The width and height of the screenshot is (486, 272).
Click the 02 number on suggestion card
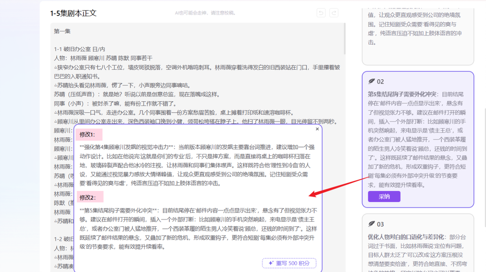(380, 82)
